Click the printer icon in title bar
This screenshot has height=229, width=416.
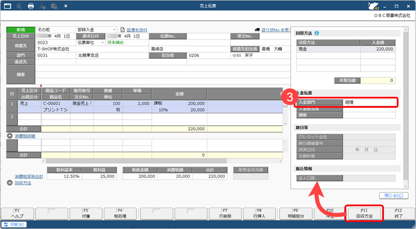31,6
